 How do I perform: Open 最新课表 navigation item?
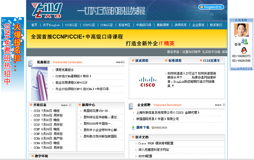163,25
